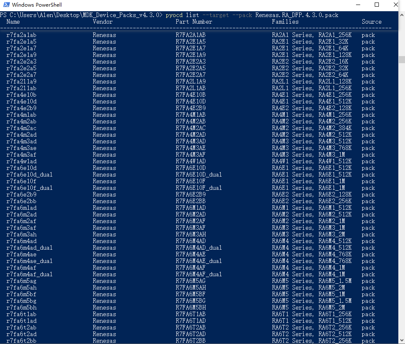This screenshot has width=405, height=344.
Task: Click part number 'R7FA4M3AF'
Action: point(190,155)
